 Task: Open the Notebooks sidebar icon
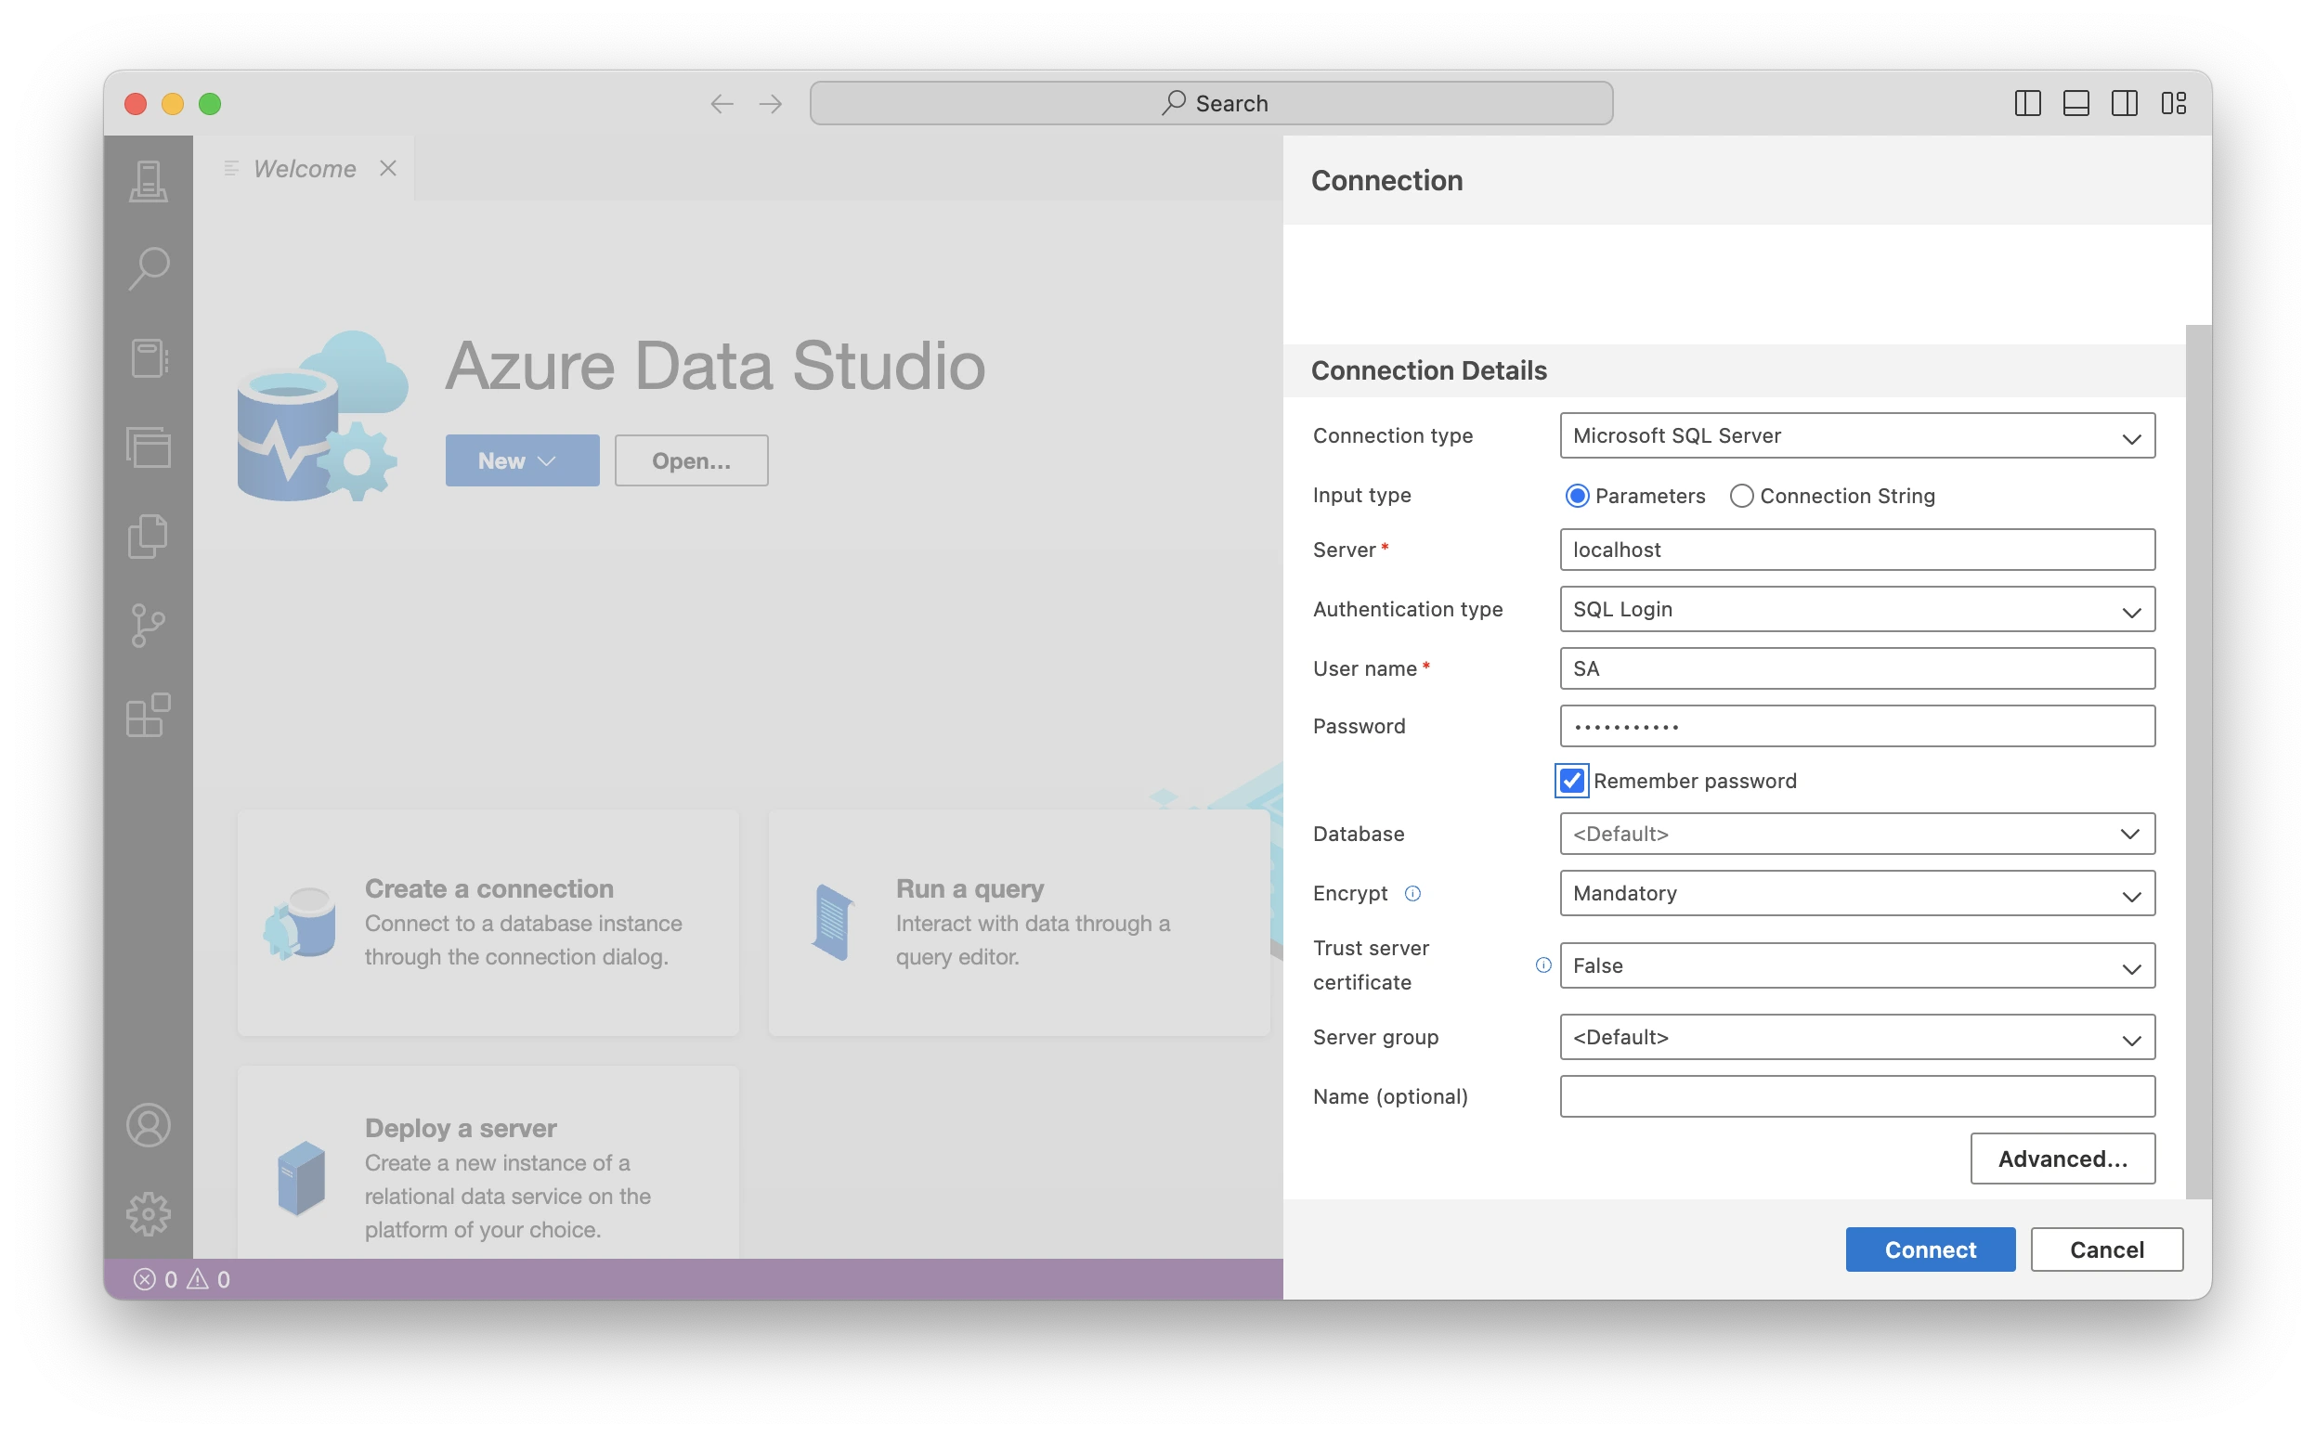pyautogui.click(x=149, y=358)
